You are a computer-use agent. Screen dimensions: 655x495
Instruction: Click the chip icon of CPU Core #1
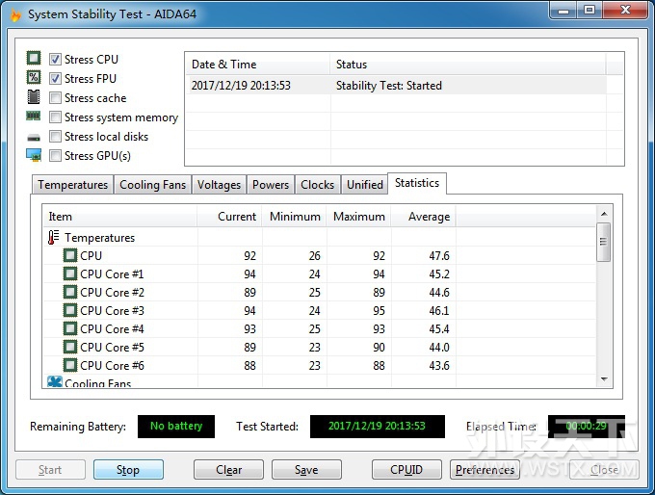tap(70, 274)
